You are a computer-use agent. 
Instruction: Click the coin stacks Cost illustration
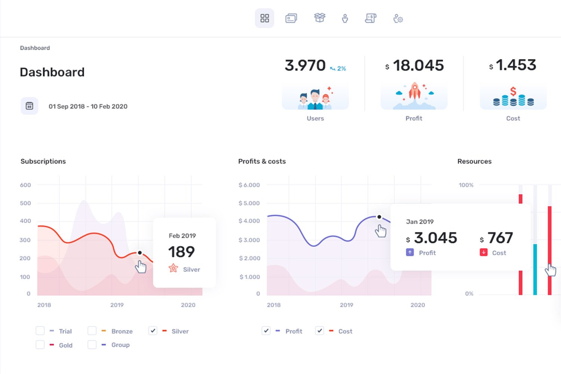point(513,96)
